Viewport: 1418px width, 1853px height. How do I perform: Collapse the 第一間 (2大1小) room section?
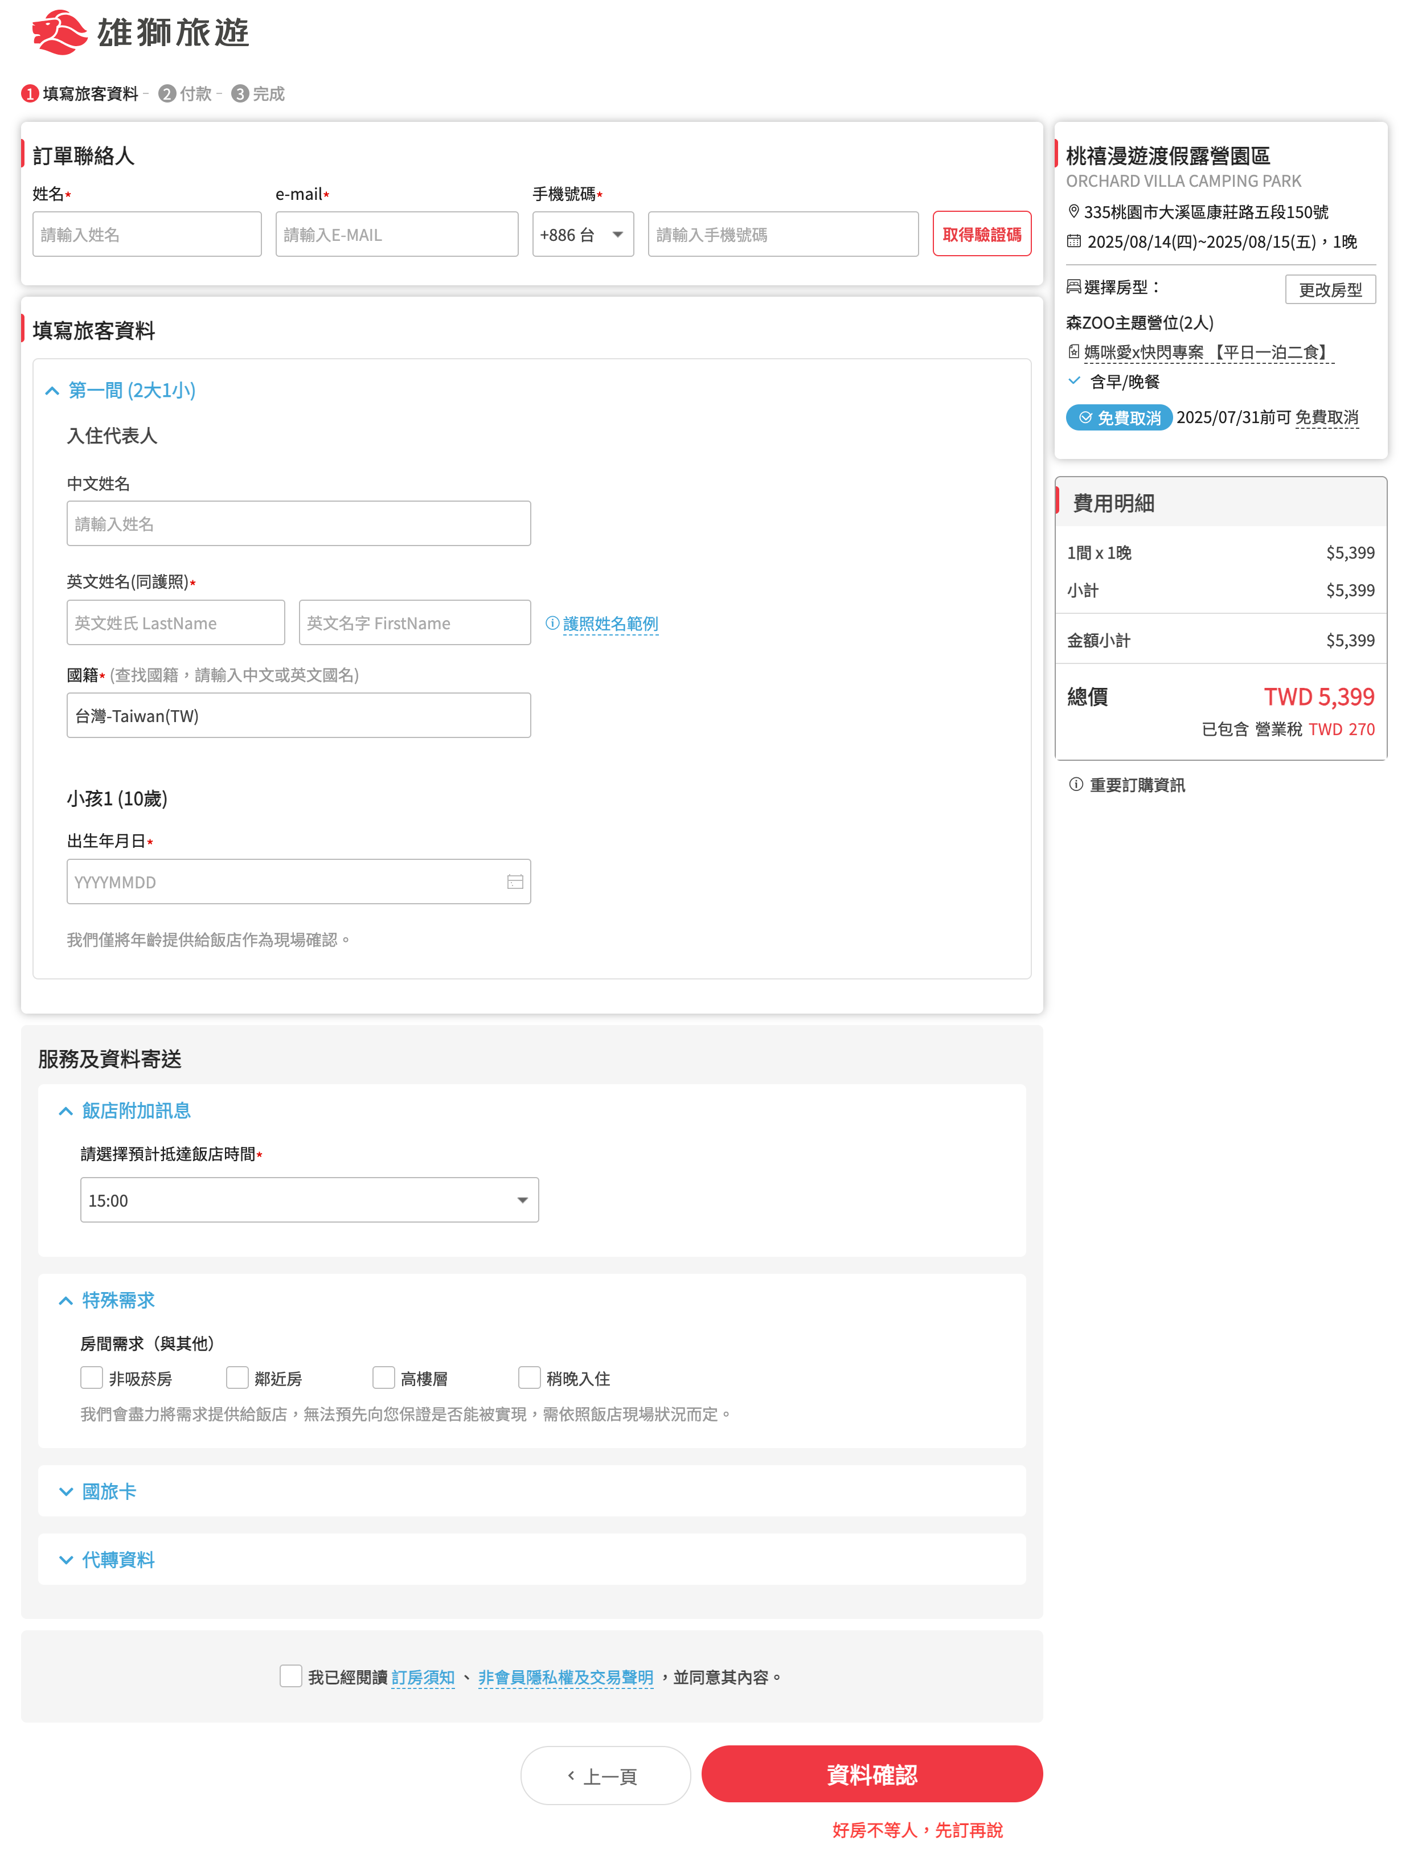pos(131,390)
